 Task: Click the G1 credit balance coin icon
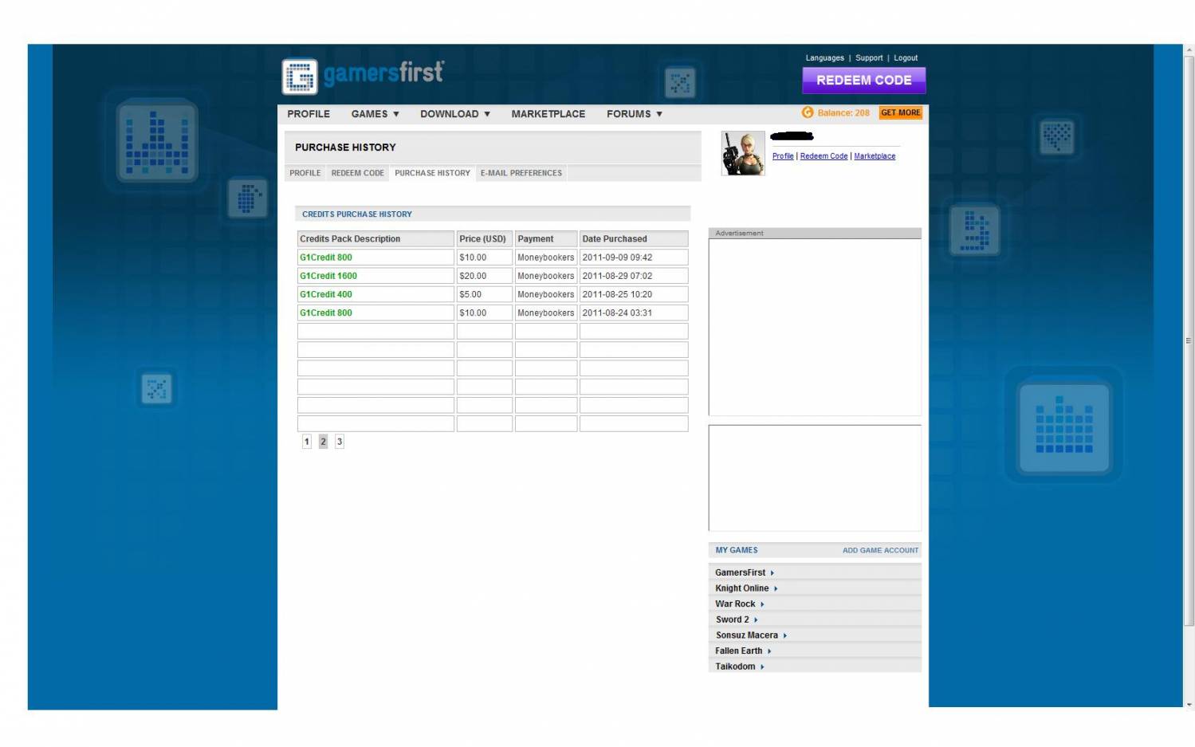point(808,113)
